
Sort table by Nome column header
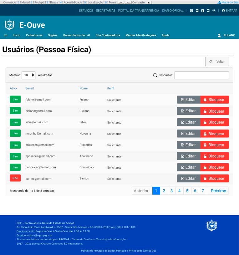(x=83, y=88)
